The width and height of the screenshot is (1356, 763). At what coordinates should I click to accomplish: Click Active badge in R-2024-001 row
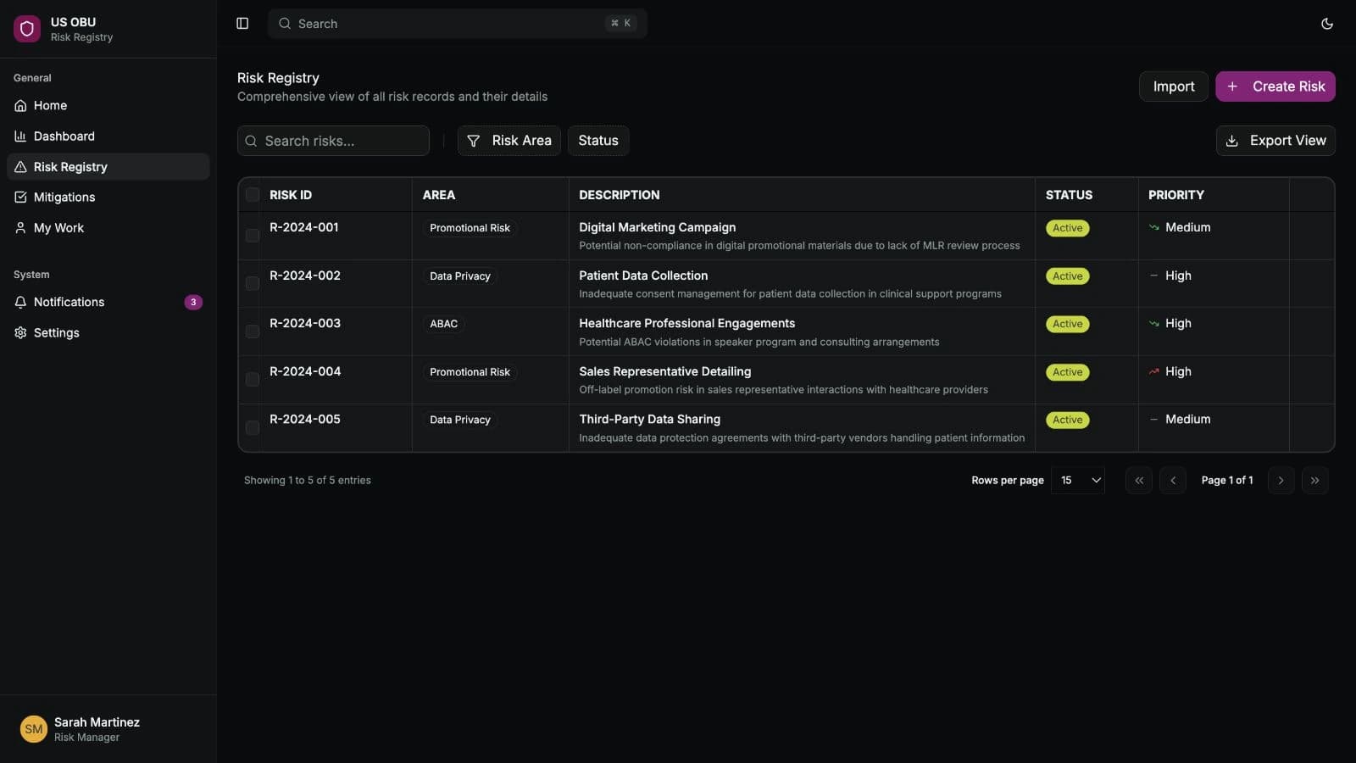[x=1068, y=228]
